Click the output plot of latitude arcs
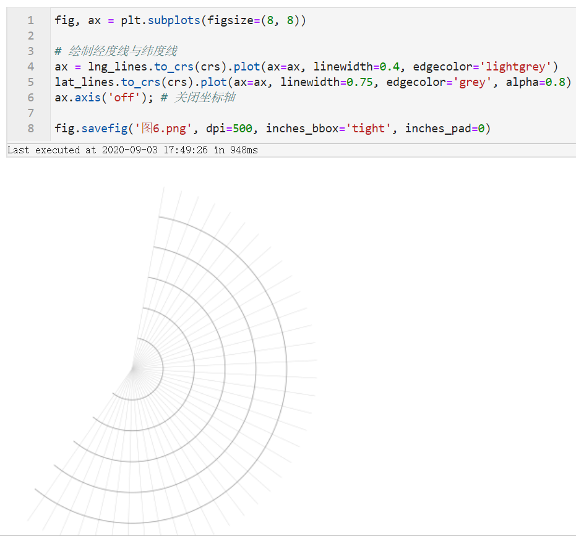The height and width of the screenshot is (536, 576). [172, 361]
